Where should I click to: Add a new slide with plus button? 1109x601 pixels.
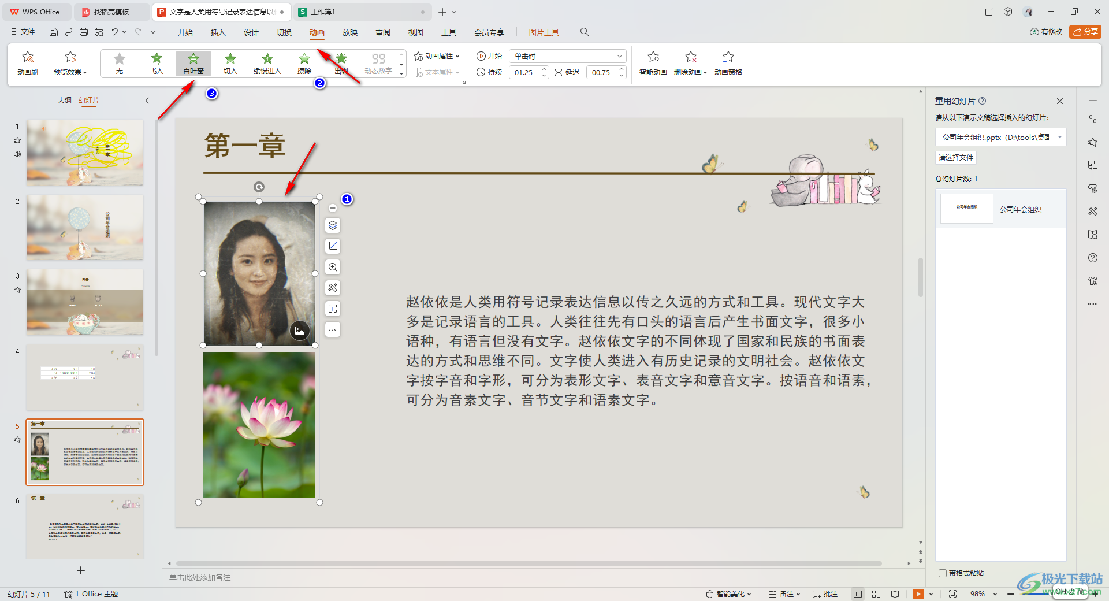click(x=81, y=570)
